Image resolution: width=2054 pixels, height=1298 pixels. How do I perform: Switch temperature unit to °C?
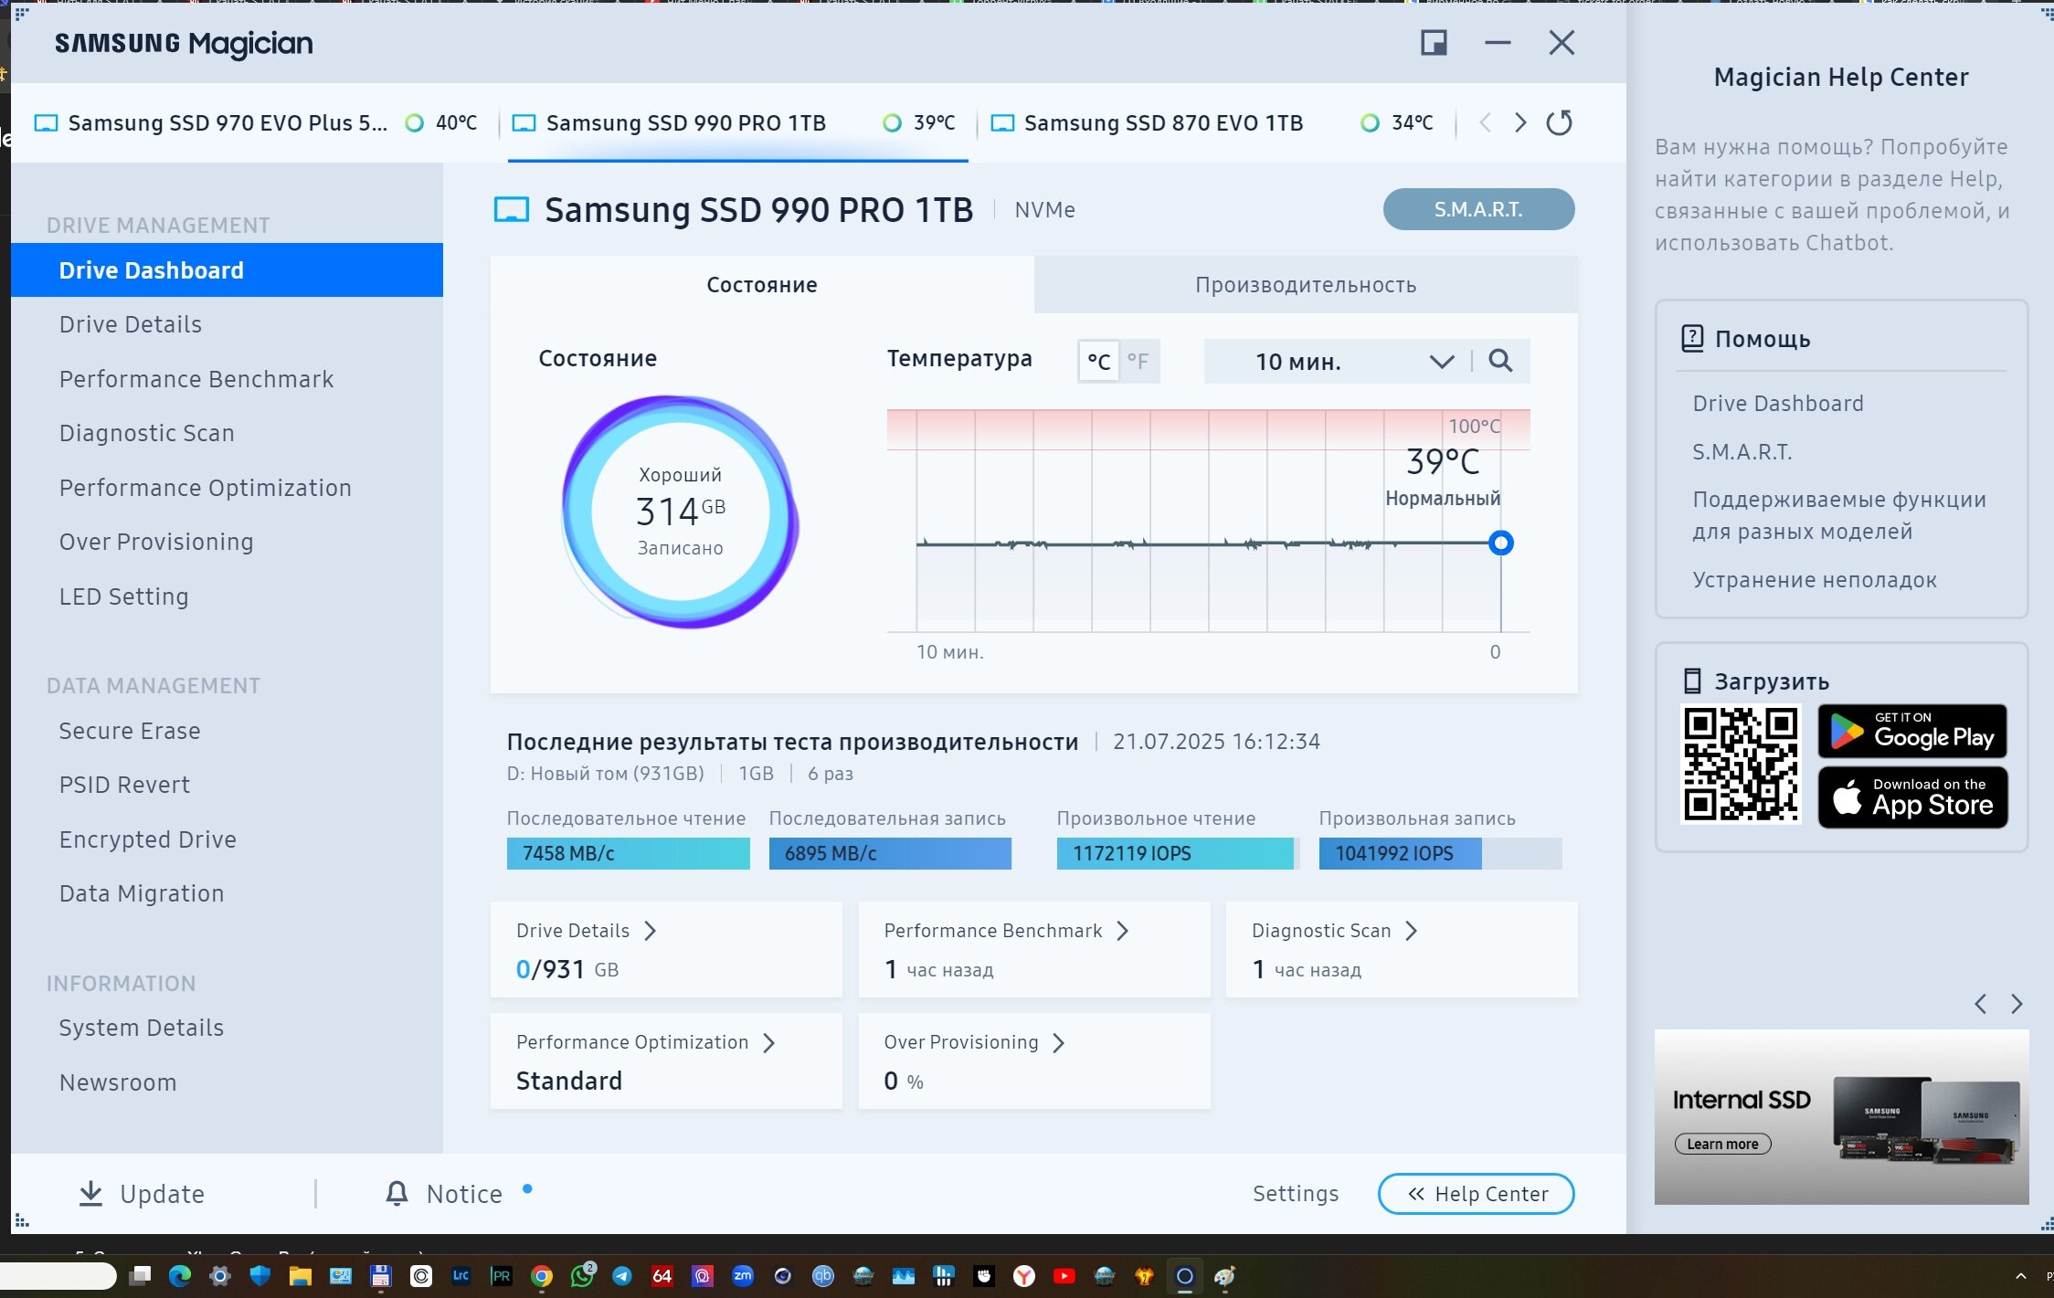[x=1098, y=362]
